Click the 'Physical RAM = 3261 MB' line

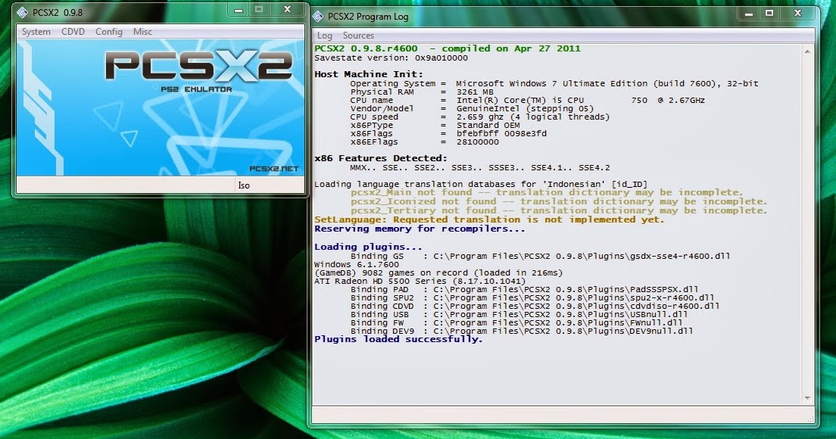422,92
